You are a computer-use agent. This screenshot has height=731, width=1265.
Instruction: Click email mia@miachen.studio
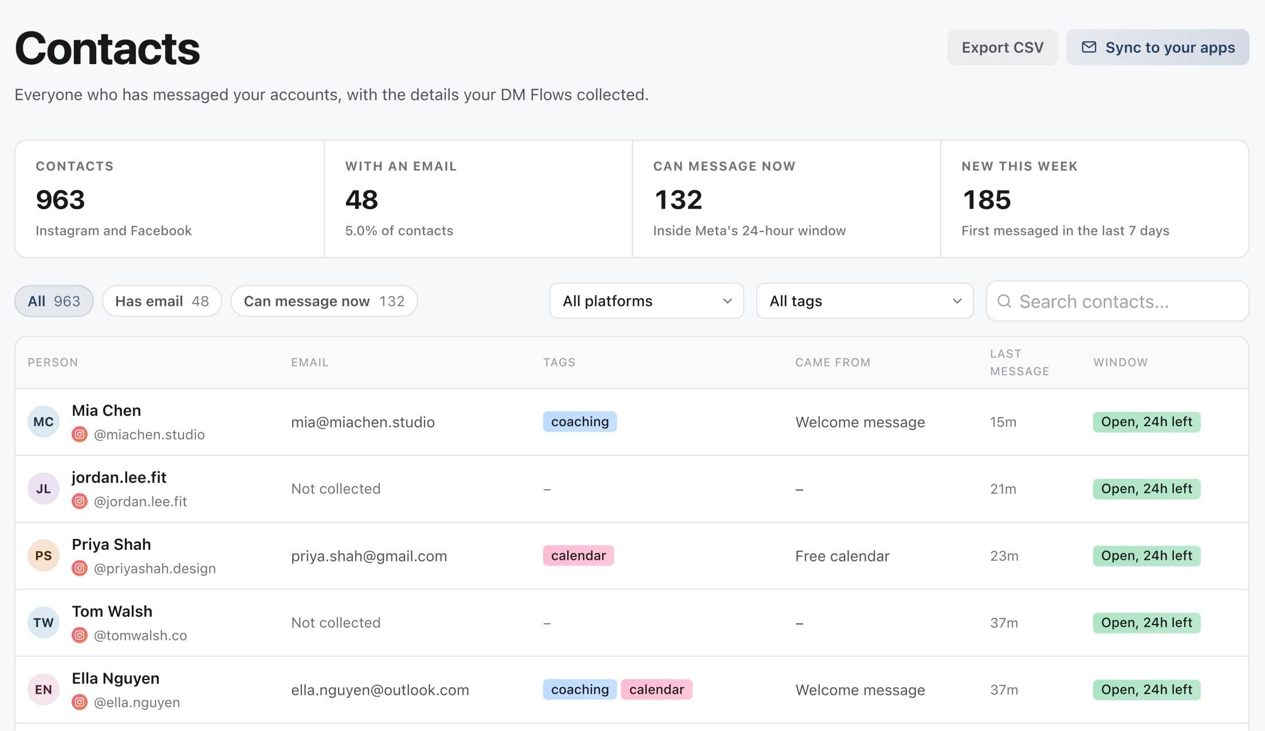pyautogui.click(x=363, y=422)
